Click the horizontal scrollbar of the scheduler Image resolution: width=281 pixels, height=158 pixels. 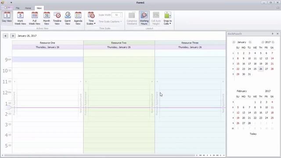[100, 155]
